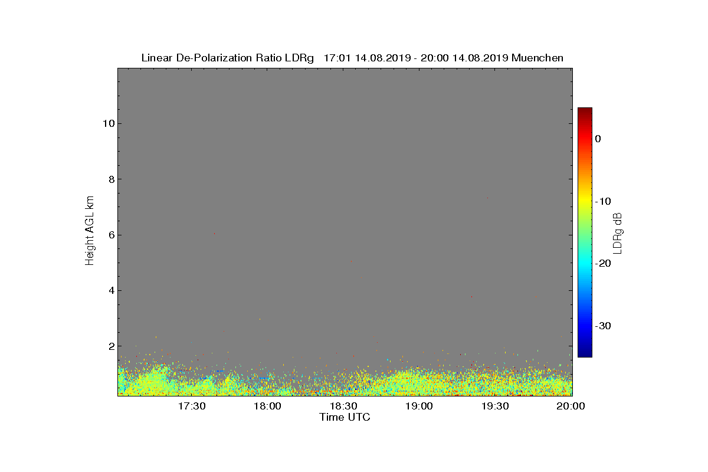Click the colorbar tick label '-20'

(603, 264)
